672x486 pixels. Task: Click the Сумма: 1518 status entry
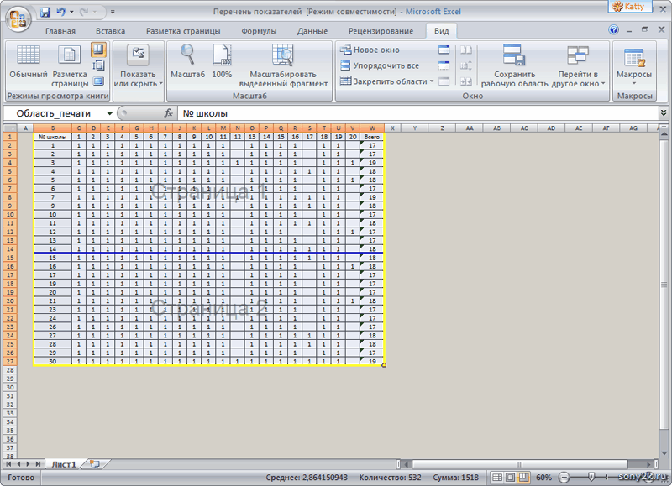click(x=455, y=478)
